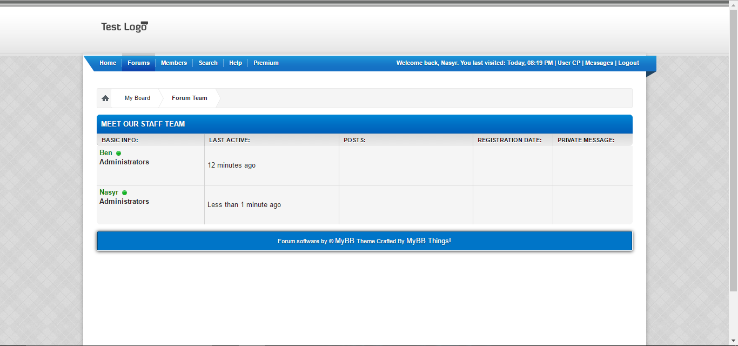This screenshot has height=346, width=738.
Task: Navigate to My Board breadcrumb
Action: tap(137, 98)
